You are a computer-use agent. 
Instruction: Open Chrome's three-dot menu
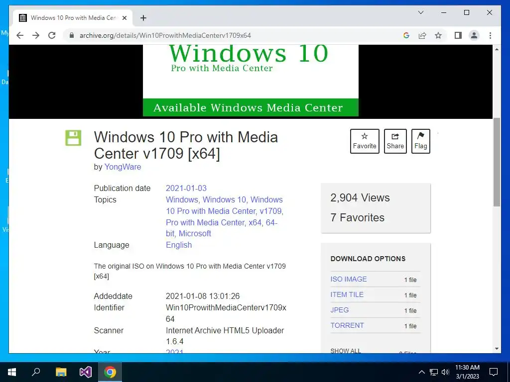pyautogui.click(x=490, y=35)
